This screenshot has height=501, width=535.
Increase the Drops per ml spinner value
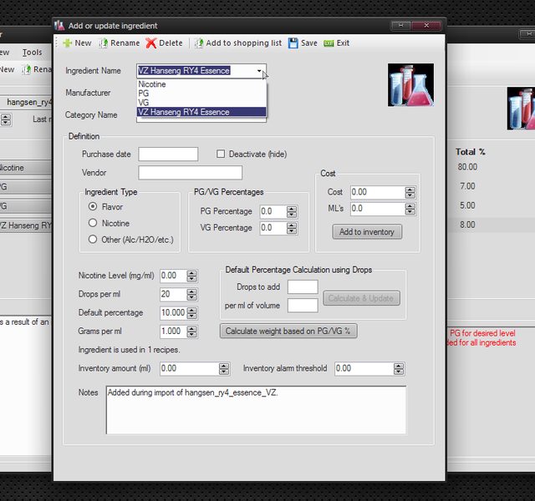tap(192, 291)
